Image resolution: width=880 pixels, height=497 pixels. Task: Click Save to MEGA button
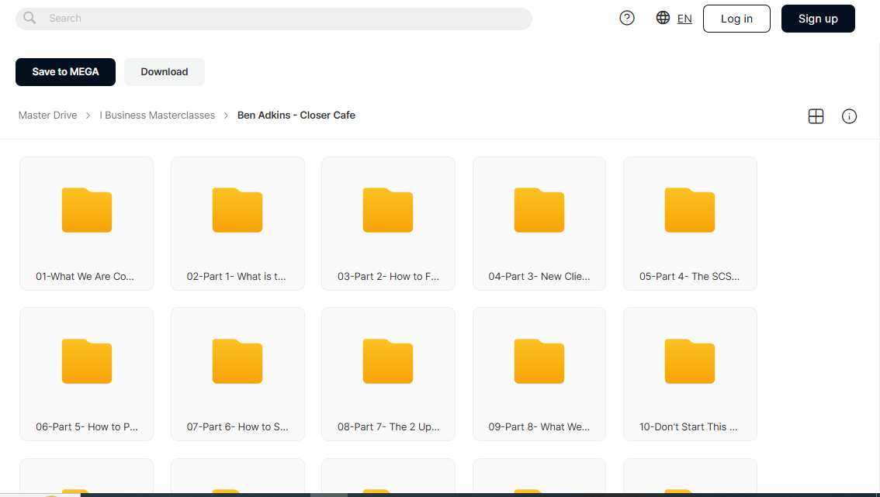[65, 72]
